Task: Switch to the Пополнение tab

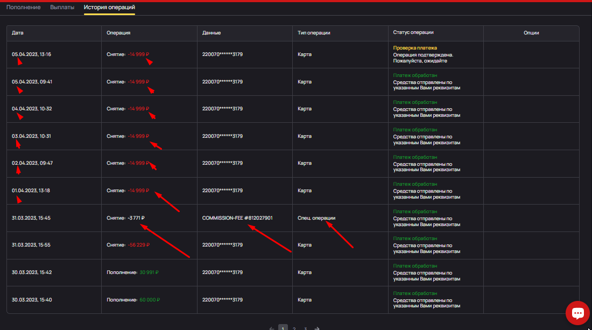Action: (23, 8)
